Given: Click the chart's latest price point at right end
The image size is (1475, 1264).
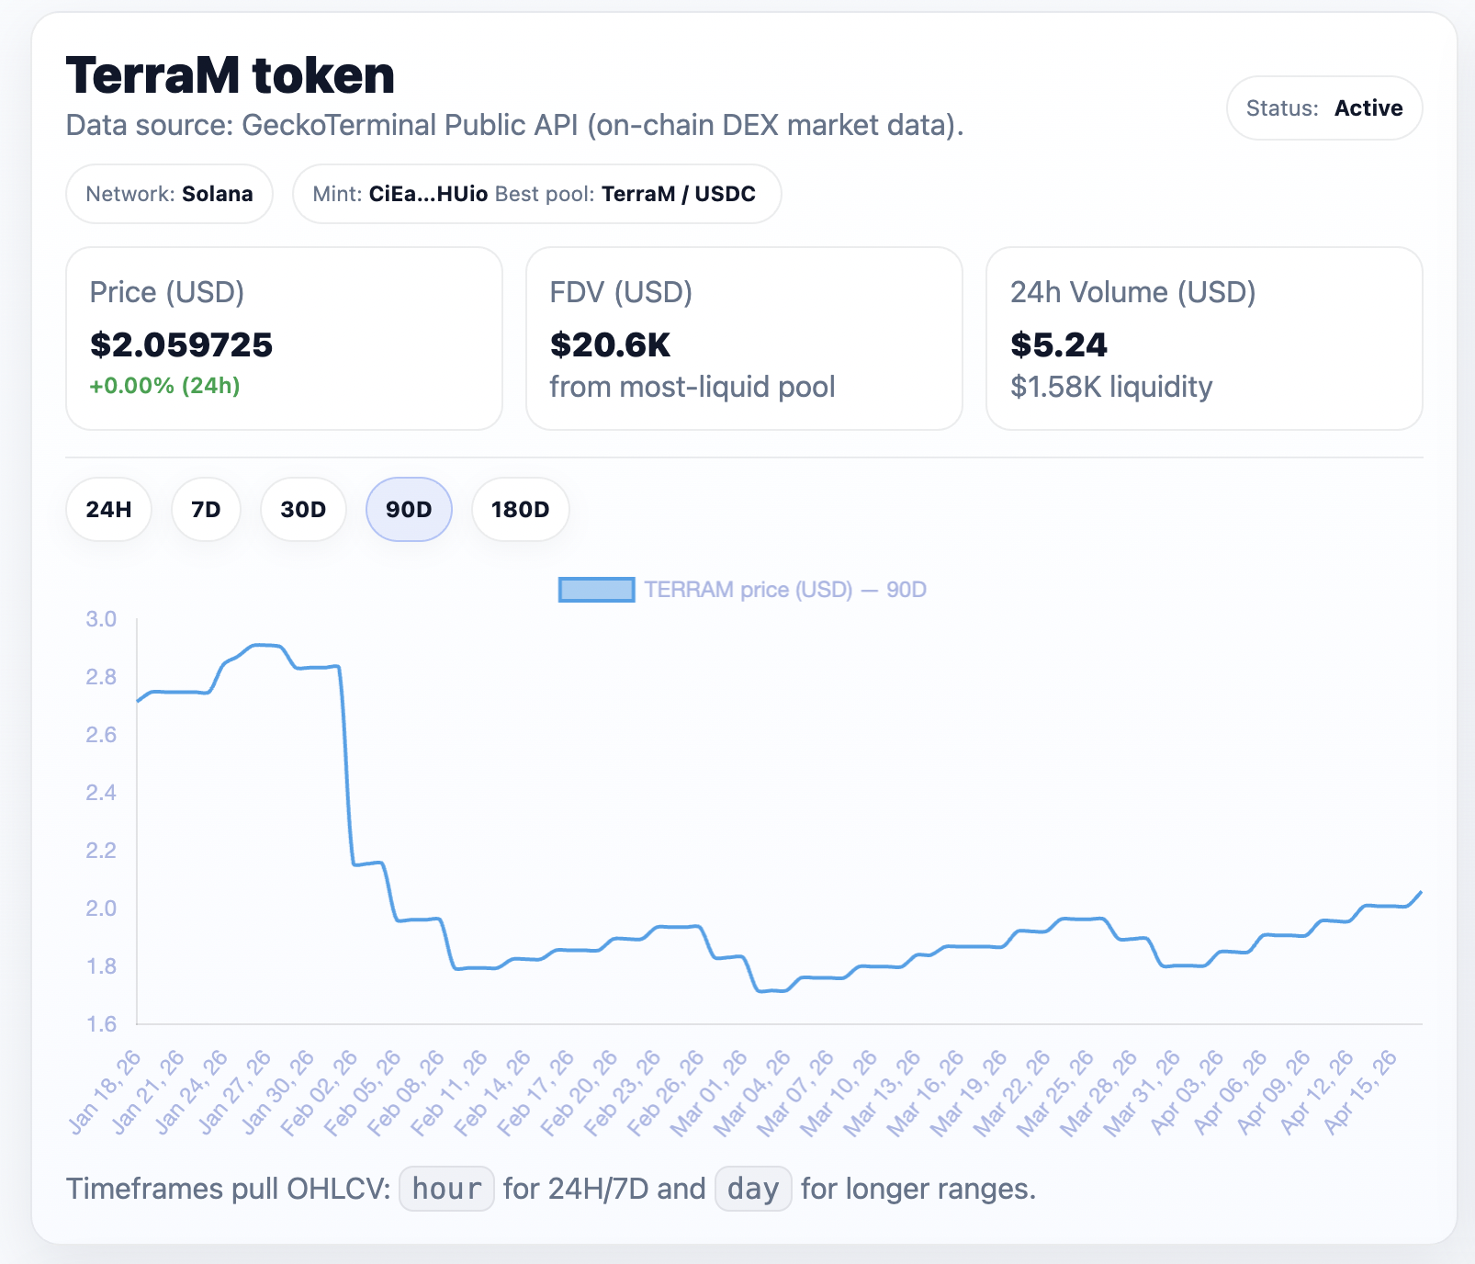Looking at the screenshot, I should (1420, 892).
